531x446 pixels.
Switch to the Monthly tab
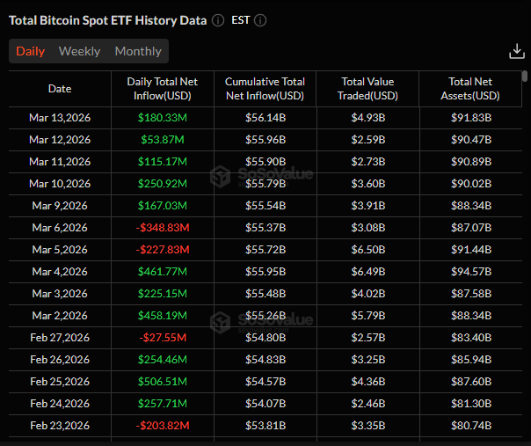(x=138, y=51)
